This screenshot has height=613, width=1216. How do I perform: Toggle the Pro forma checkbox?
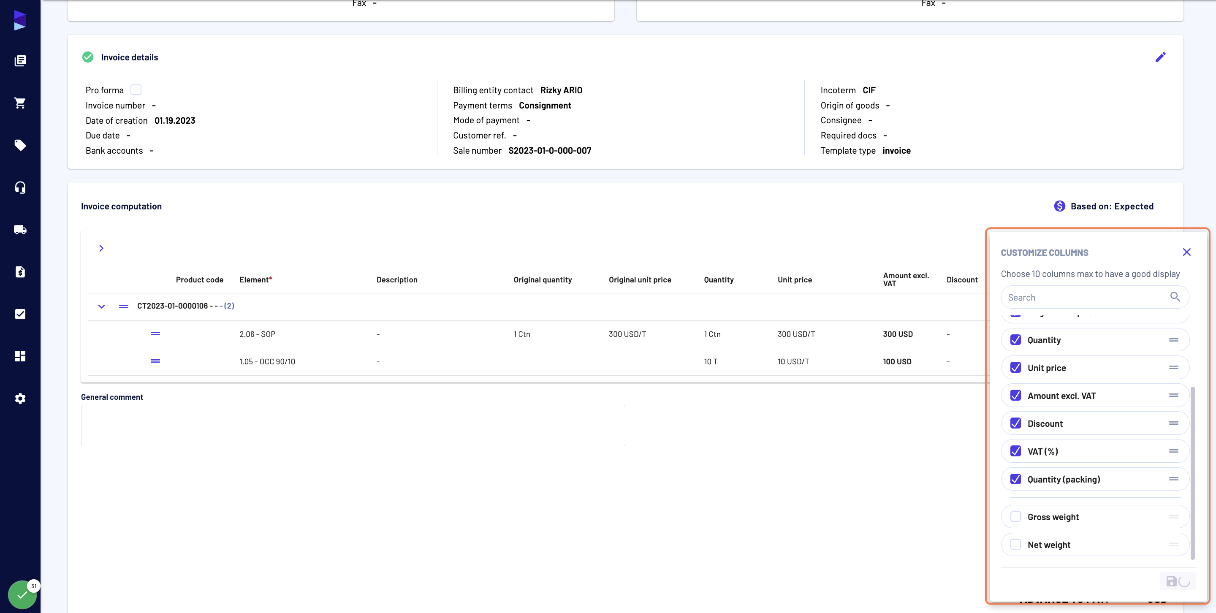click(136, 90)
